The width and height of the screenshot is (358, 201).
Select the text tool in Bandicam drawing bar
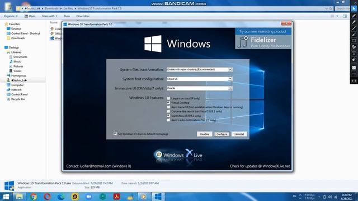pyautogui.click(x=354, y=54)
